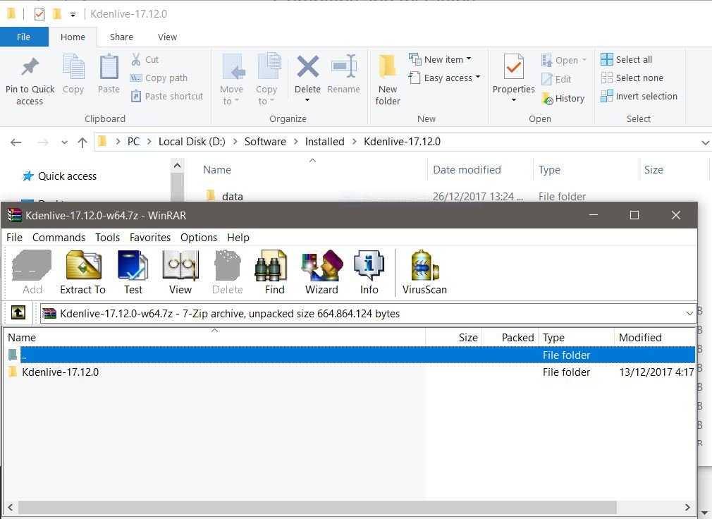712x519 pixels.
Task: Open Properties dropdown arrow
Action: click(514, 100)
